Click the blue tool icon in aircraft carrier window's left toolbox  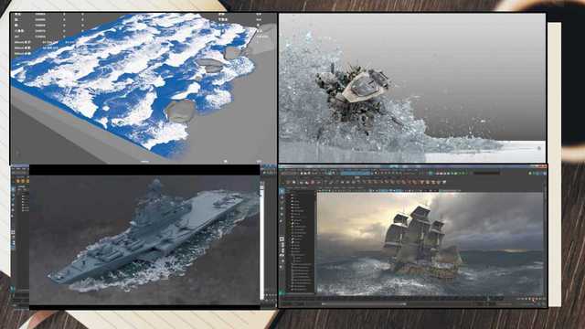pos(14,189)
